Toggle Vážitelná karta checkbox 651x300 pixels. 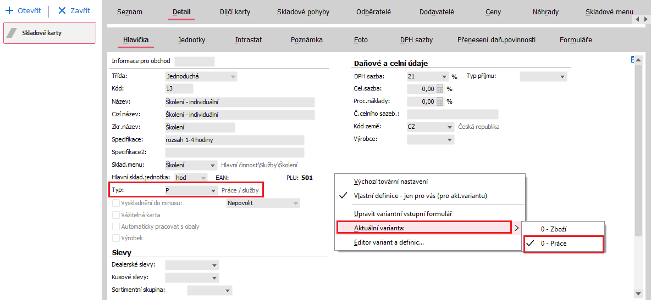(x=115, y=215)
